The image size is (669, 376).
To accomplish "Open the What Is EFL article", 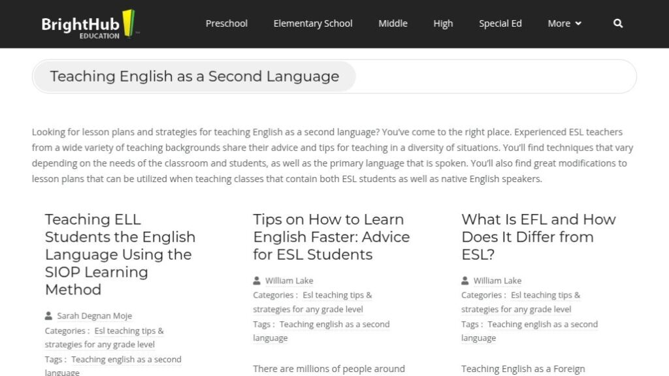I will pos(538,237).
